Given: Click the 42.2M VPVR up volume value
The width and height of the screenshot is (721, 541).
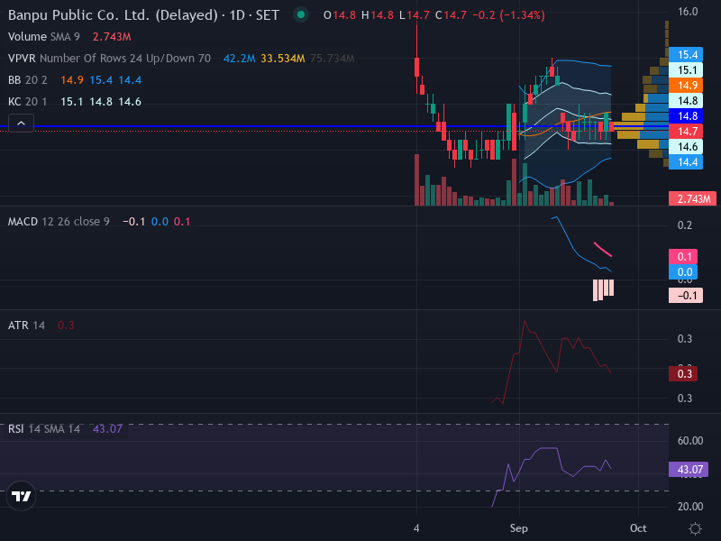Looking at the screenshot, I should 239,59.
